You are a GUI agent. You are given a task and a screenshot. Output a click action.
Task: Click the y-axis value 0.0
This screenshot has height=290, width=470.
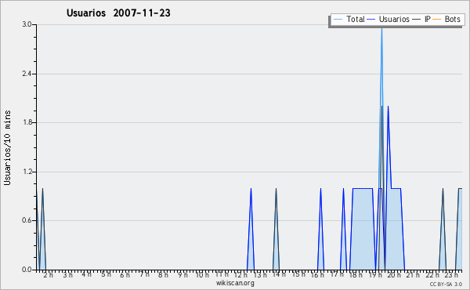[x=27, y=270]
